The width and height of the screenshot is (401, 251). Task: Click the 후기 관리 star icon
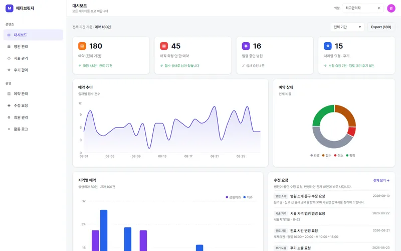[x=9, y=70]
